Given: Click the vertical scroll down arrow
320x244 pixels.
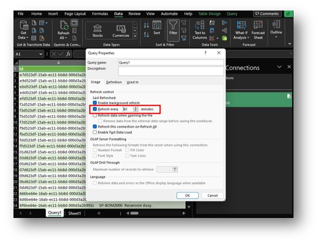Looking at the screenshot, I should 189,207.
